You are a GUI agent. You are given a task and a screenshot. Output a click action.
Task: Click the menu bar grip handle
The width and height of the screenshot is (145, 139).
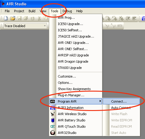pyautogui.click(x=1, y=11)
